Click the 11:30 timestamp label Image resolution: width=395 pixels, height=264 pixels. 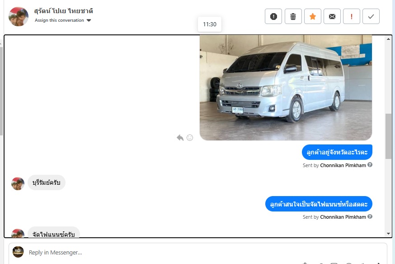pos(210,24)
